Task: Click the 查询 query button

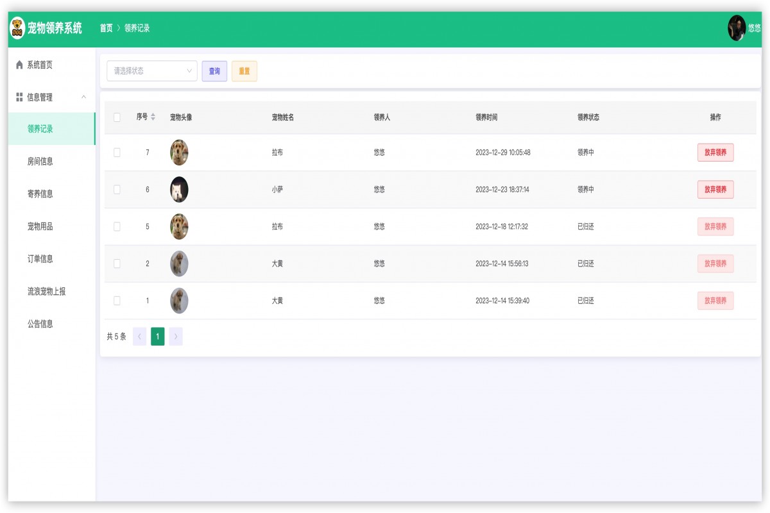Action: pyautogui.click(x=214, y=71)
